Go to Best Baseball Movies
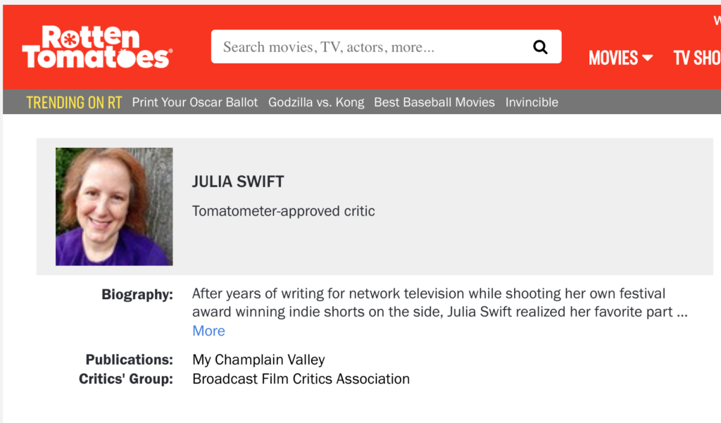The image size is (721, 423). (x=434, y=102)
